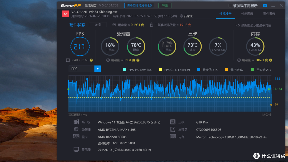Click the VALORANT-Win64-Shipping.exe title text
Image resolution: width=288 pixels, height=162 pixels.
coord(94,12)
